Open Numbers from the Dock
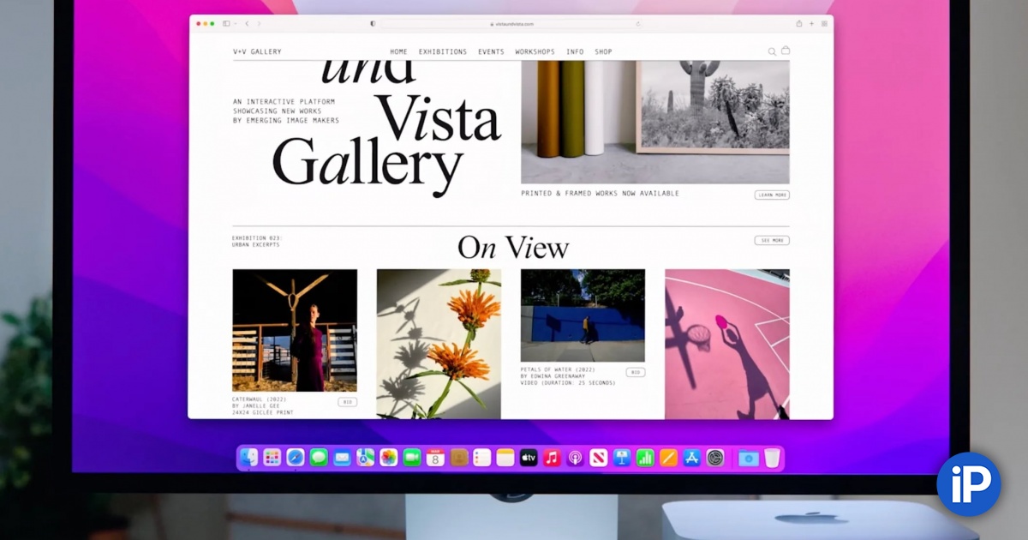 pyautogui.click(x=645, y=458)
